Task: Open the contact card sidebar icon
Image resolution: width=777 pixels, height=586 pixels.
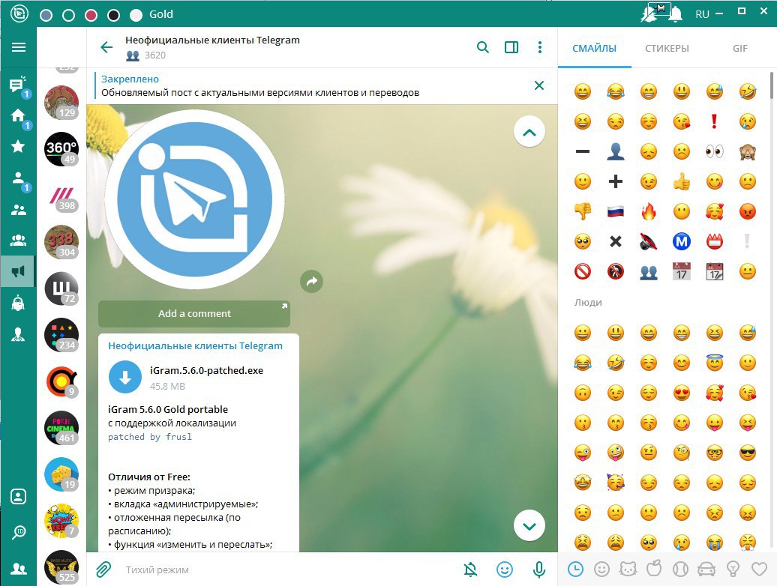Action: 18,496
